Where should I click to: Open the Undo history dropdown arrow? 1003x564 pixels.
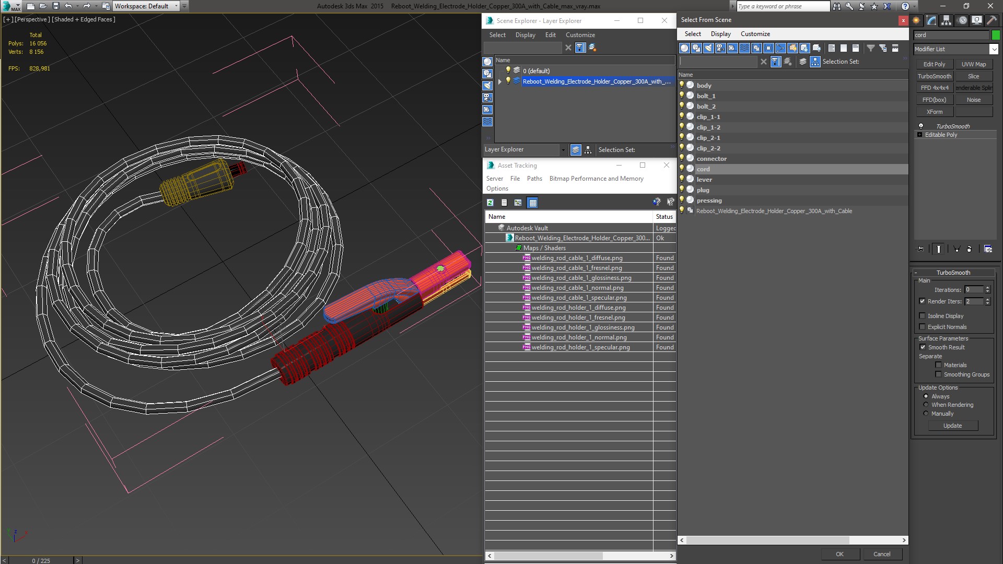(x=77, y=6)
